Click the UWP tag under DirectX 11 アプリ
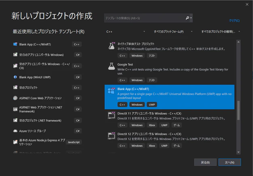 click(x=164, y=125)
